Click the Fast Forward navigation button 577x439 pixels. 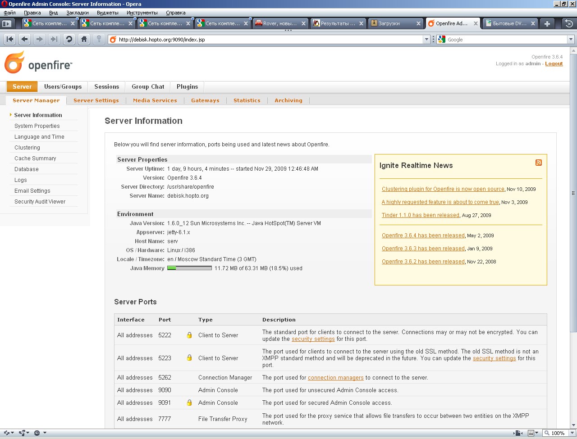(54, 39)
